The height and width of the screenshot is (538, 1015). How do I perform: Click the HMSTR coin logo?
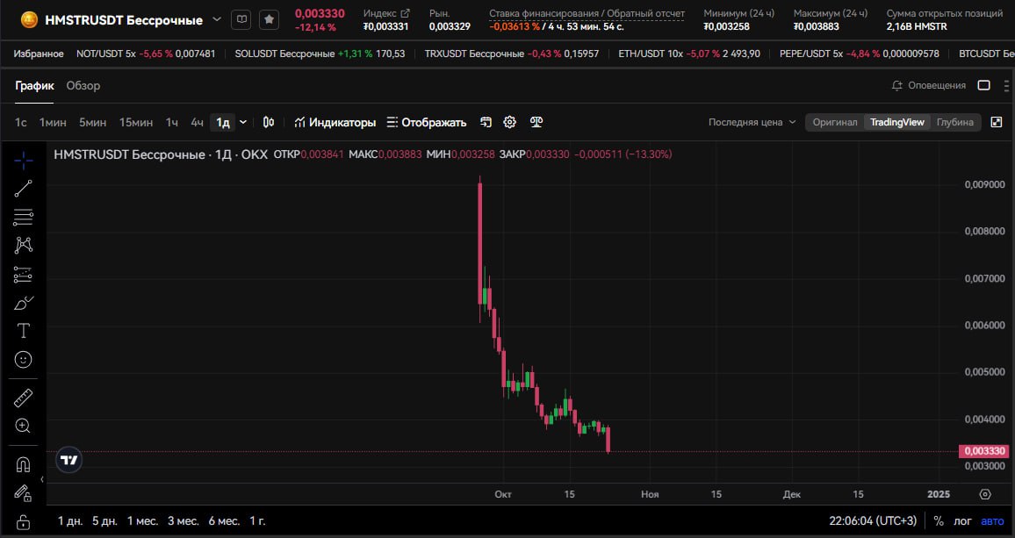[x=29, y=20]
